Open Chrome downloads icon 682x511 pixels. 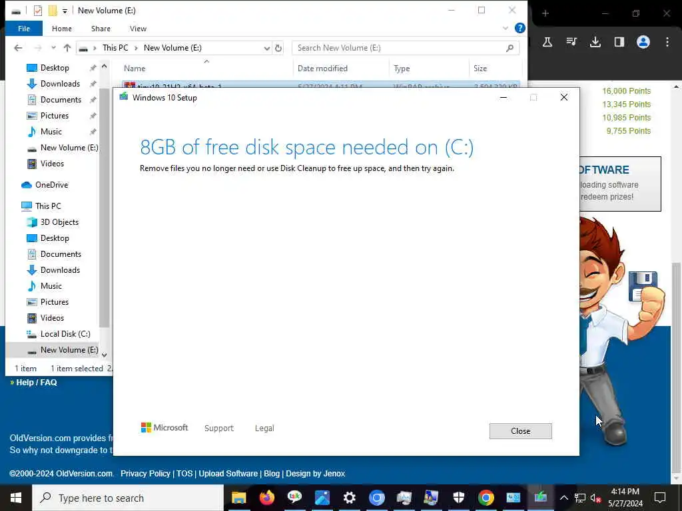click(x=595, y=42)
